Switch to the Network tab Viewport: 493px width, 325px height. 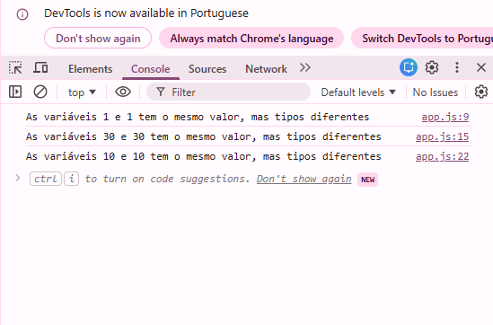[x=266, y=69]
